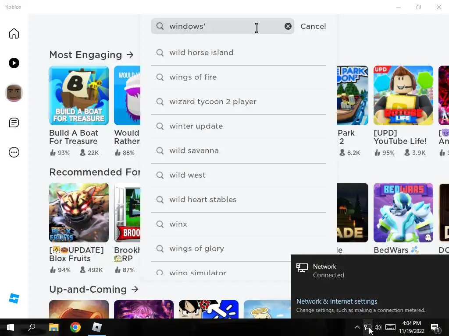Open the Most Engaging section arrow

130,55
